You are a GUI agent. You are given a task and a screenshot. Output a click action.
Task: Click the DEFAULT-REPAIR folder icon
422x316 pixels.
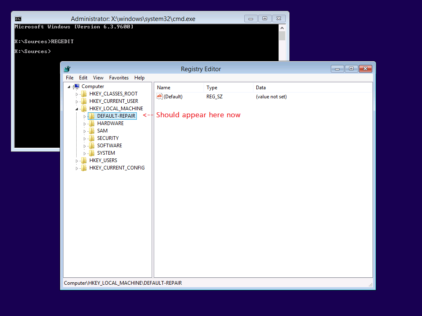pos(91,116)
